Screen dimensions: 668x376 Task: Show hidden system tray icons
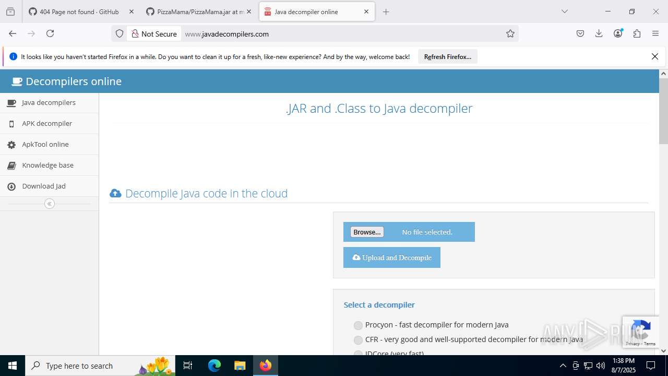click(563, 366)
